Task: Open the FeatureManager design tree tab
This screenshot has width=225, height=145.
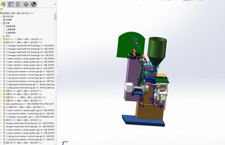Action: 3,4
